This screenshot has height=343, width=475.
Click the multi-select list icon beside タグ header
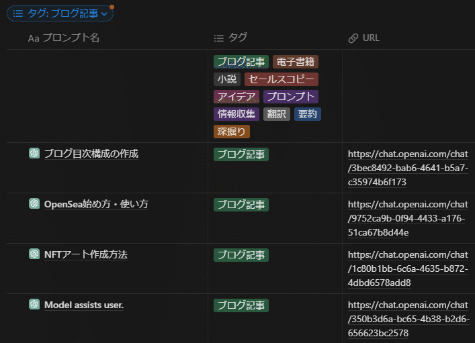219,38
